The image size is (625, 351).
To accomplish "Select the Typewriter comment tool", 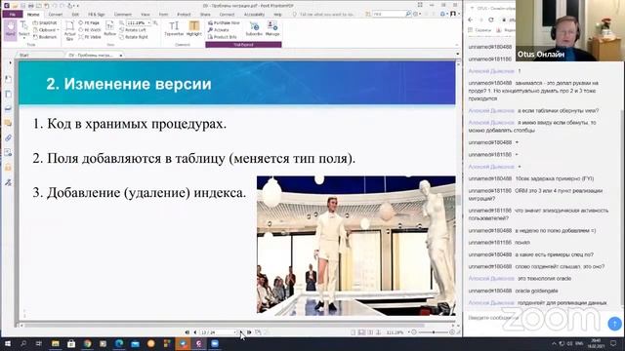I will tap(174, 28).
